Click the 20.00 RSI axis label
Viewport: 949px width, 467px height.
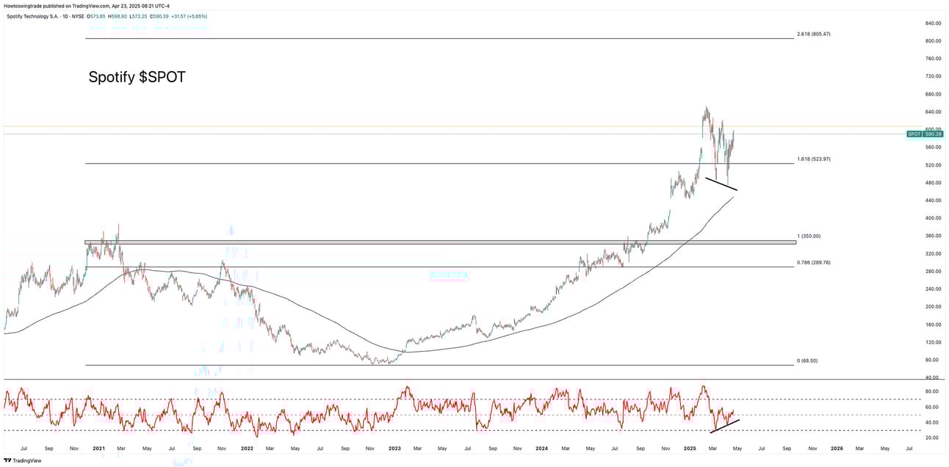[x=931, y=438]
